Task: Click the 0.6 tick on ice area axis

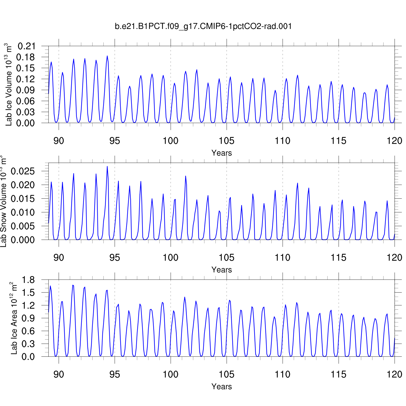Action: 28,331
